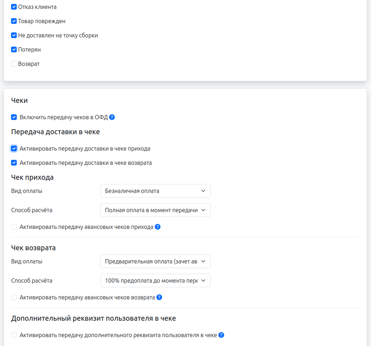Enable the Возврат checkbox
371x346 pixels.
[14, 64]
